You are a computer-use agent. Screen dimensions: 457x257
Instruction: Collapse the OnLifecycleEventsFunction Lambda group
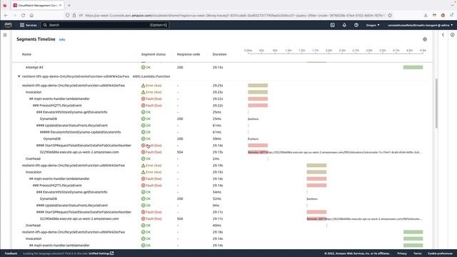[x=19, y=76]
